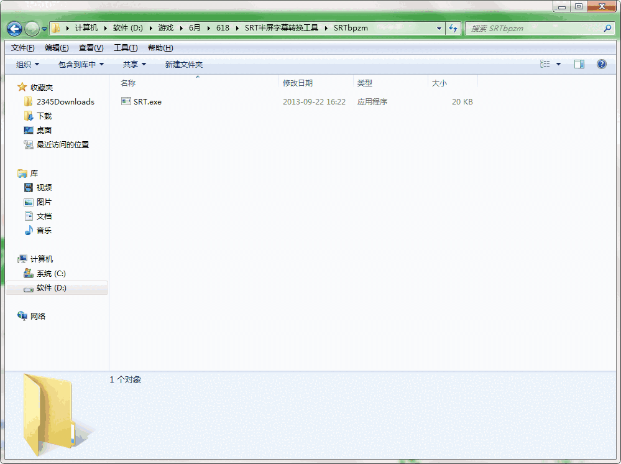
Task: Click the Preview pane icon
Action: [x=579, y=63]
